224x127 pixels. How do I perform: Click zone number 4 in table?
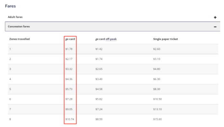point(10,79)
